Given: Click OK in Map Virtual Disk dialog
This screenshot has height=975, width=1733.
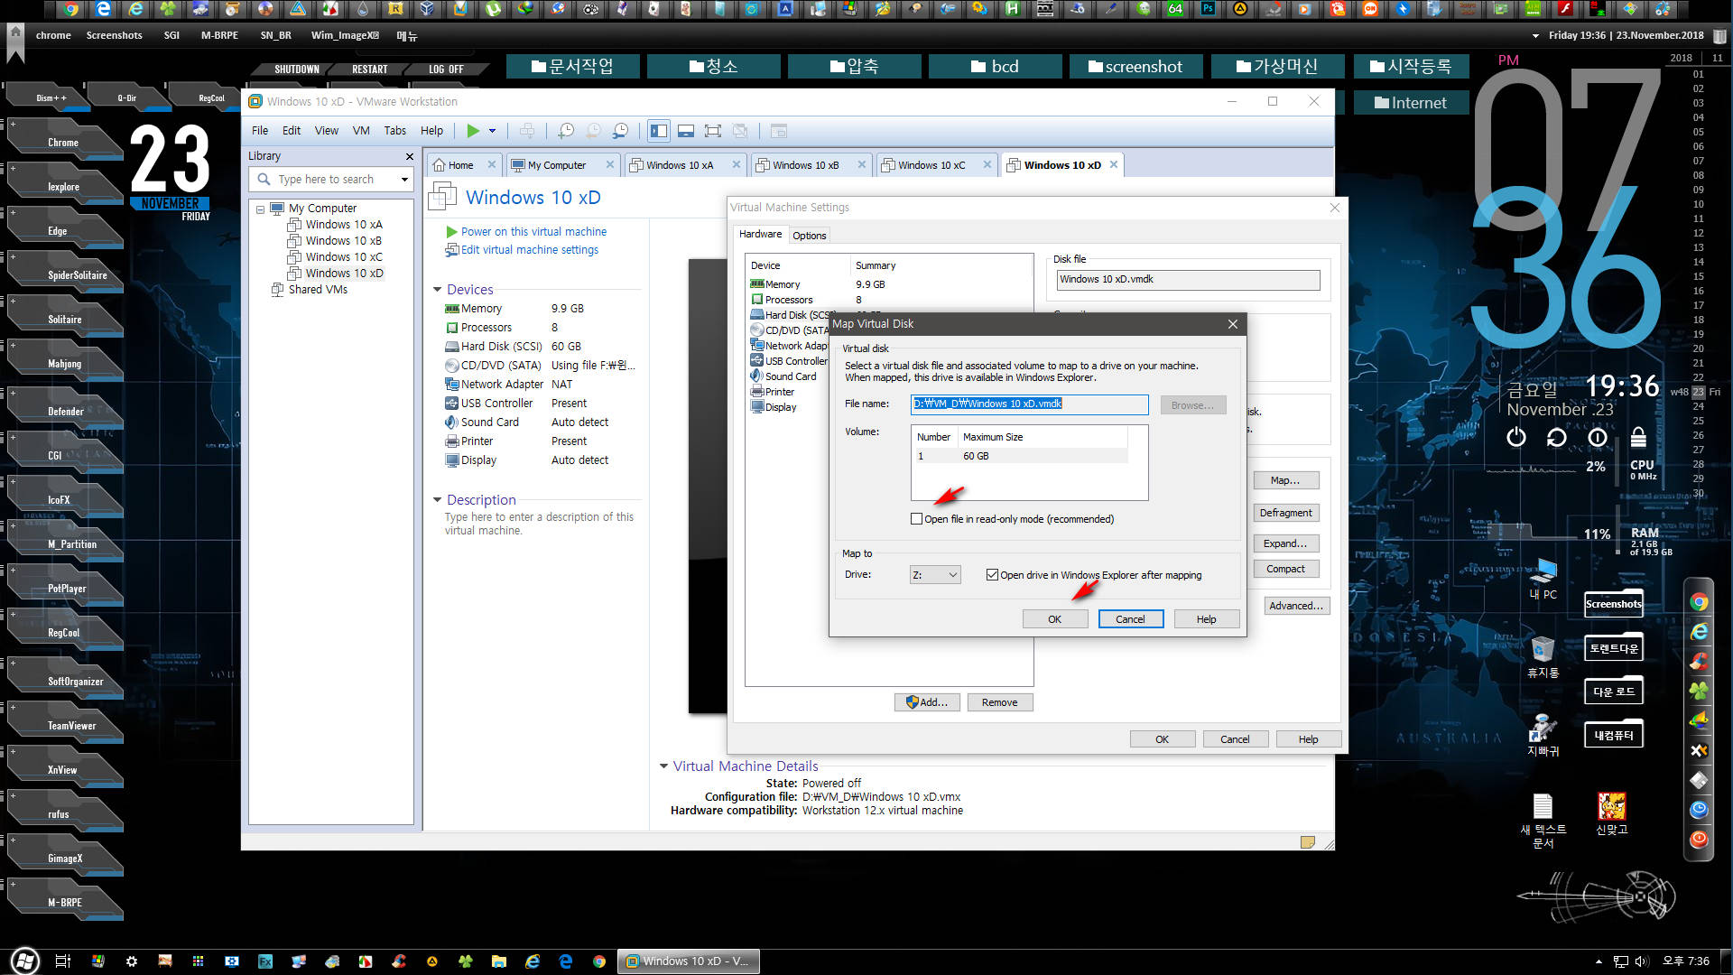Looking at the screenshot, I should click(x=1054, y=619).
